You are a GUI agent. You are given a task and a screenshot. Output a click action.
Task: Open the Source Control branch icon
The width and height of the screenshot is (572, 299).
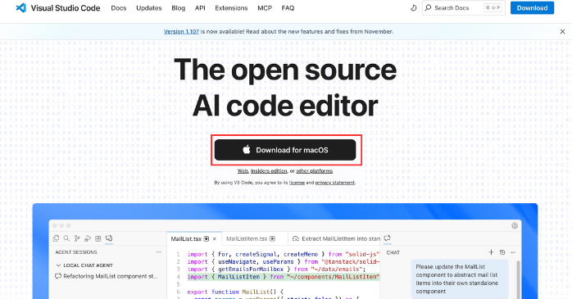[77, 238]
